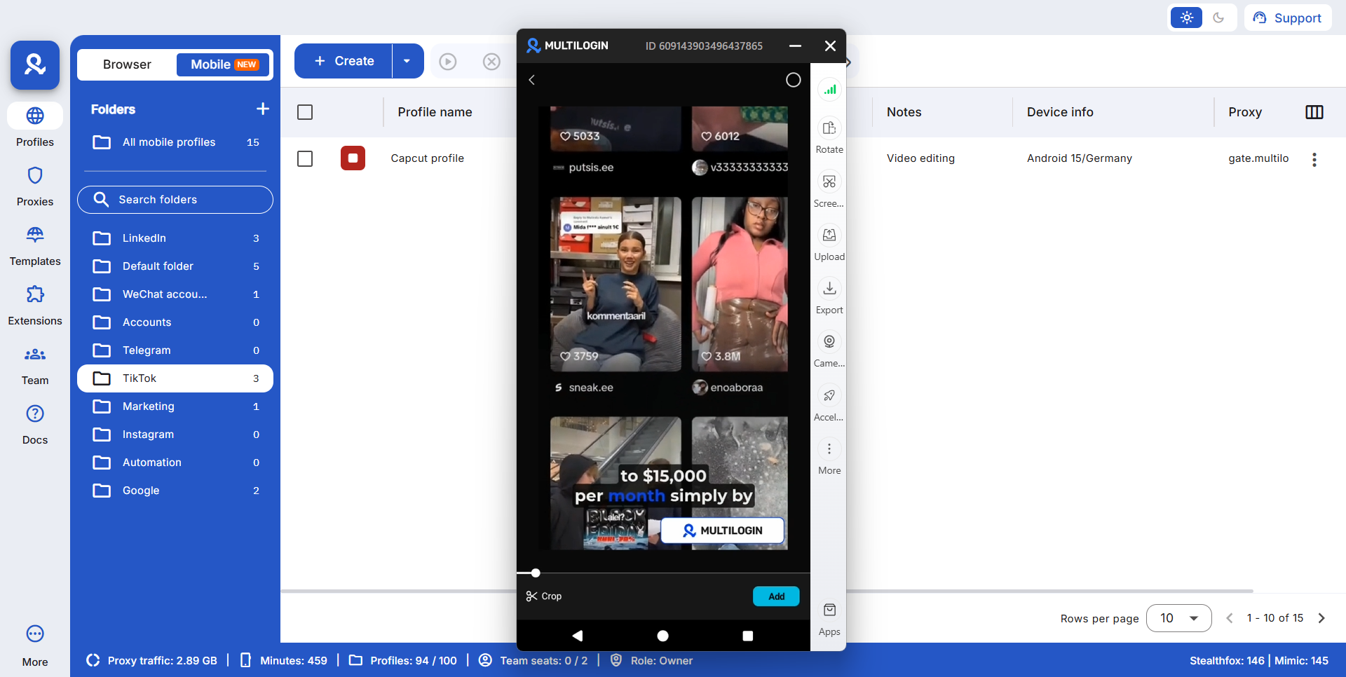Open Apps in the device sidebar
The height and width of the screenshot is (677, 1346).
pos(829,611)
